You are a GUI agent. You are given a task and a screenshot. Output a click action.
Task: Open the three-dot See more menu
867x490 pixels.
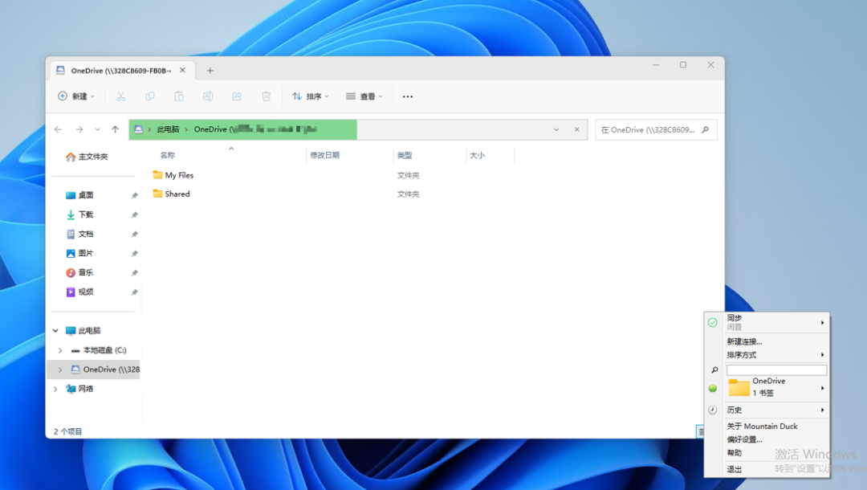pyautogui.click(x=408, y=96)
